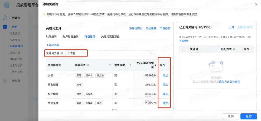Click the lightbulb tip icon
The image size is (261, 121).
tap(44, 14)
